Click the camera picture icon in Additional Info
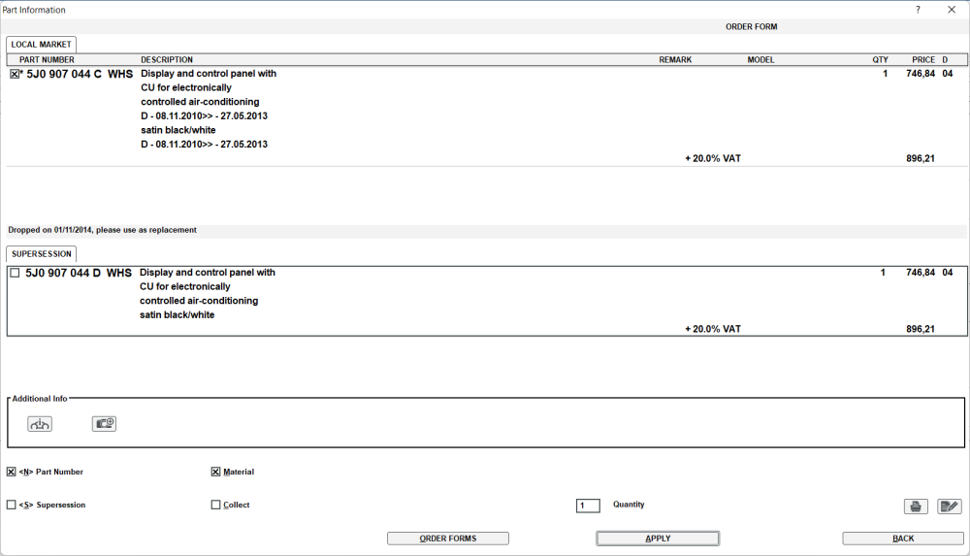The image size is (970, 556). click(104, 423)
